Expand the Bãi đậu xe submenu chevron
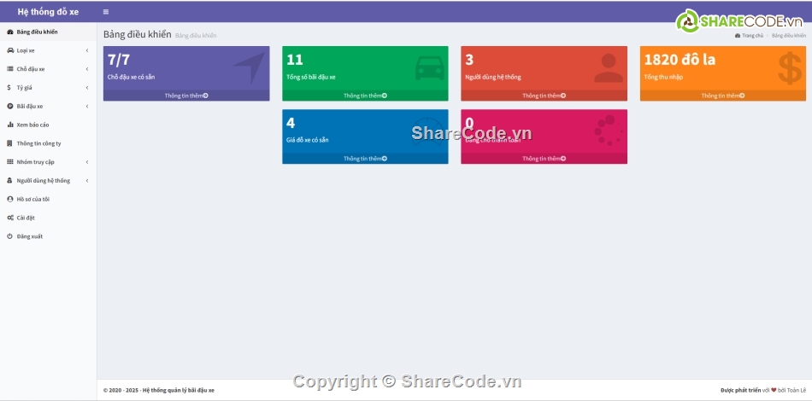Viewport: 812px width, 401px height. pyautogui.click(x=87, y=107)
